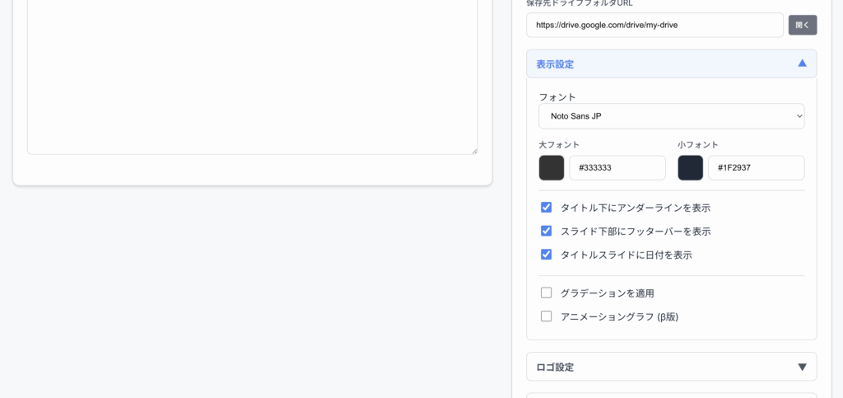Image resolution: width=843 pixels, height=398 pixels.
Task: Uncheck the スライド下部にフッターバーを表示 checkbox
Action: click(x=546, y=231)
